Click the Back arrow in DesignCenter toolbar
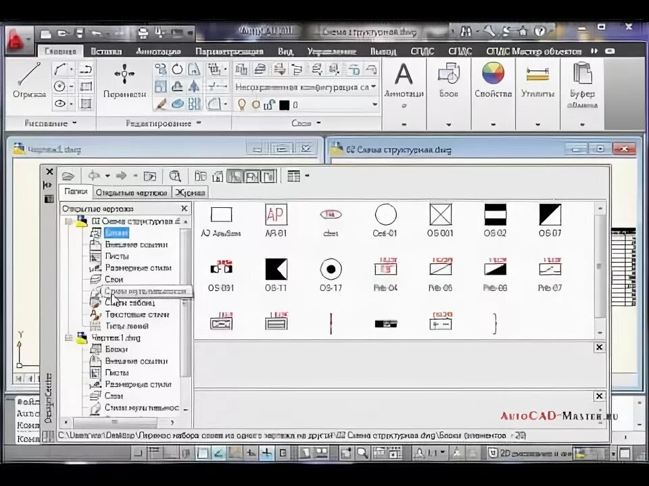The width and height of the screenshot is (649, 486). [95, 176]
